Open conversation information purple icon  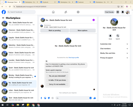94,20
